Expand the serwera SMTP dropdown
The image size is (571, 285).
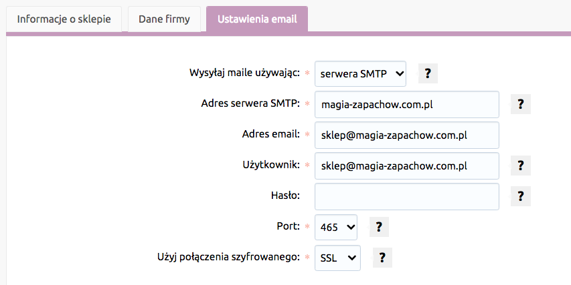pos(360,73)
